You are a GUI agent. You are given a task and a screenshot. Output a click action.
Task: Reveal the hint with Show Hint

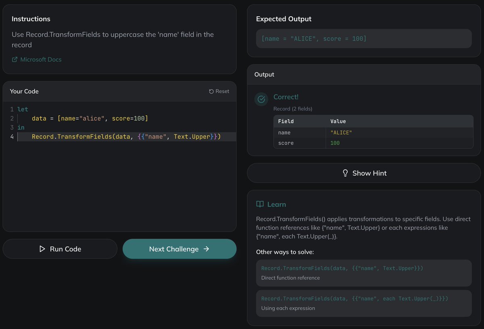click(x=364, y=173)
